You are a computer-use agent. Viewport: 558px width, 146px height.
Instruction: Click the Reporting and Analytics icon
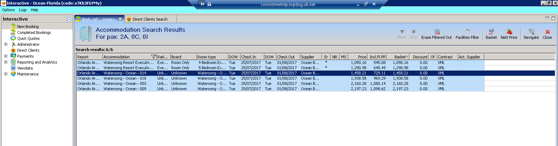13,62
